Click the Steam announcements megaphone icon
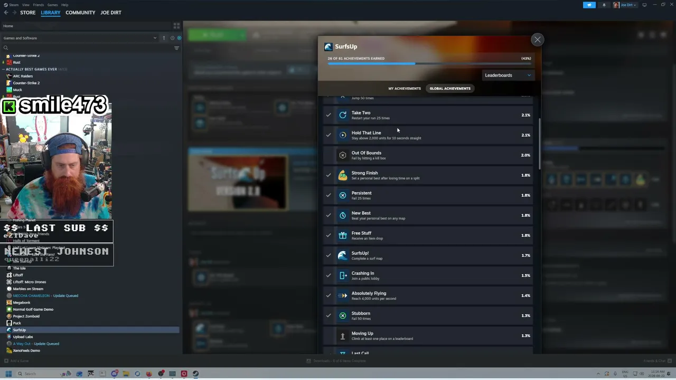The image size is (676, 380). tap(589, 5)
